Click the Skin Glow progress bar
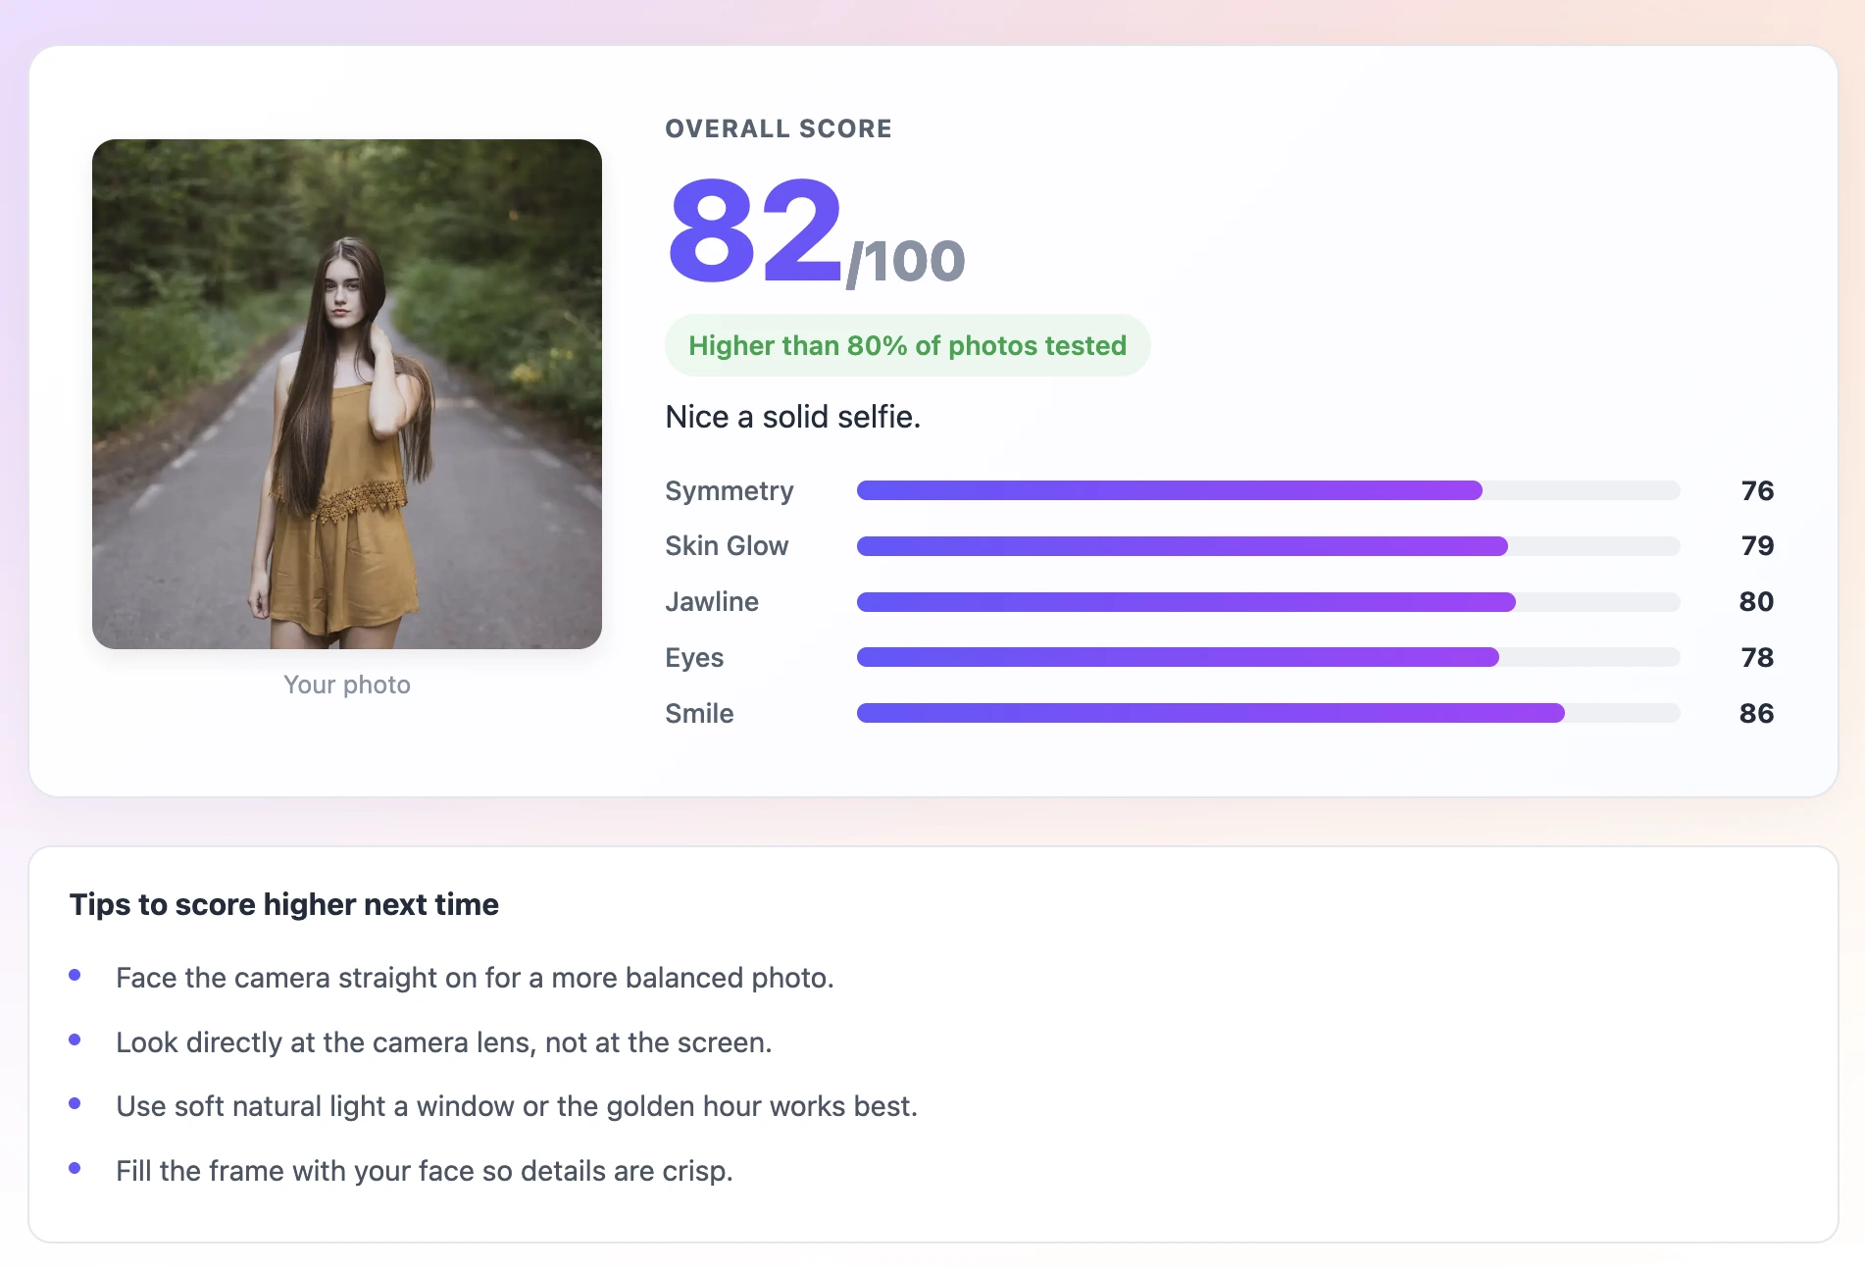 1268,546
